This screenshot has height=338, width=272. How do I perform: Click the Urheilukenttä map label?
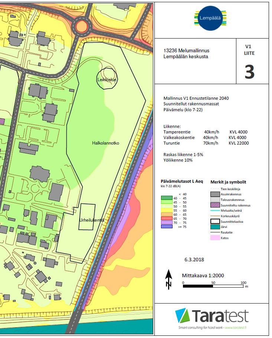pyautogui.click(x=92, y=220)
